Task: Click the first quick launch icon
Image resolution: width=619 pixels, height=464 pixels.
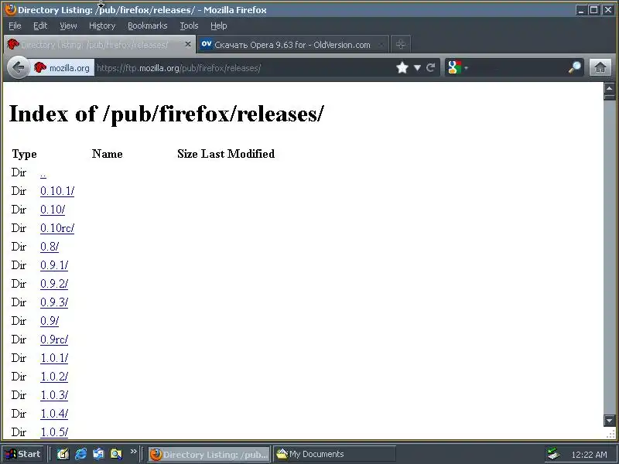Action: (63, 454)
